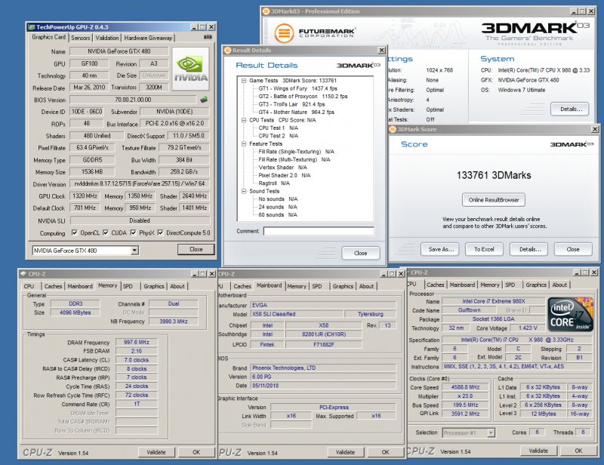Select the Ragtroll tree row
The height and width of the screenshot is (465, 604).
[274, 183]
